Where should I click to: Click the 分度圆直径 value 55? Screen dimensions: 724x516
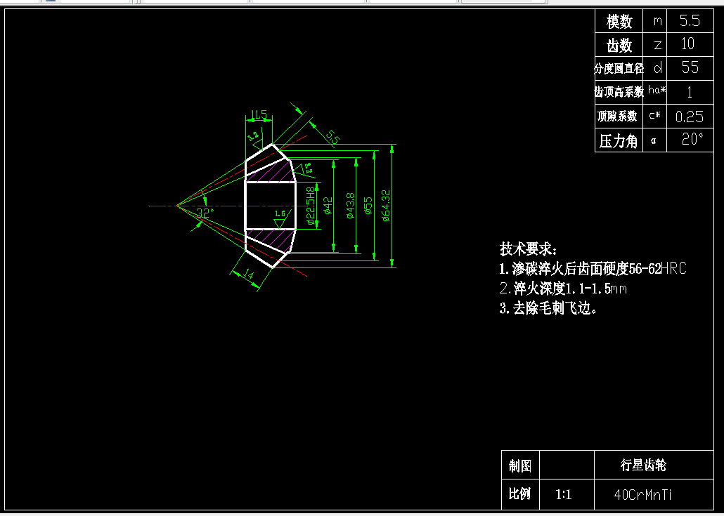(x=690, y=68)
